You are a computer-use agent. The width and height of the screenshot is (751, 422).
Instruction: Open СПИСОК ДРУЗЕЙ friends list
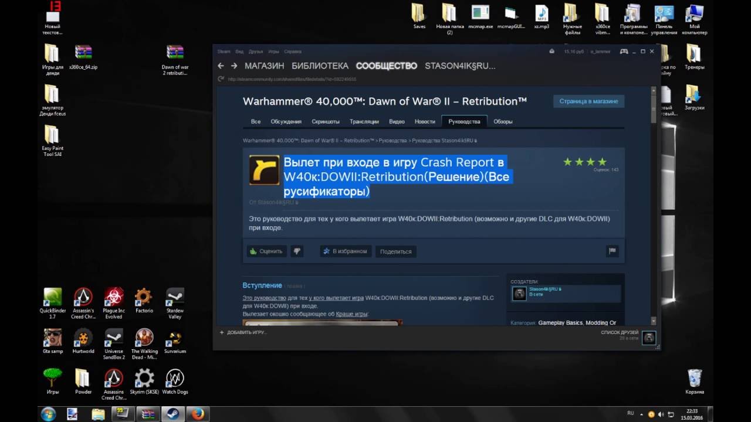click(619, 332)
